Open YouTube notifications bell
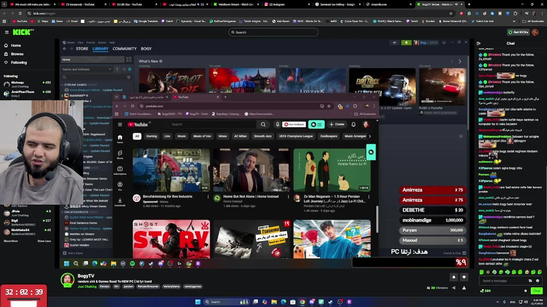The height and width of the screenshot is (307, 547). [x=353, y=125]
